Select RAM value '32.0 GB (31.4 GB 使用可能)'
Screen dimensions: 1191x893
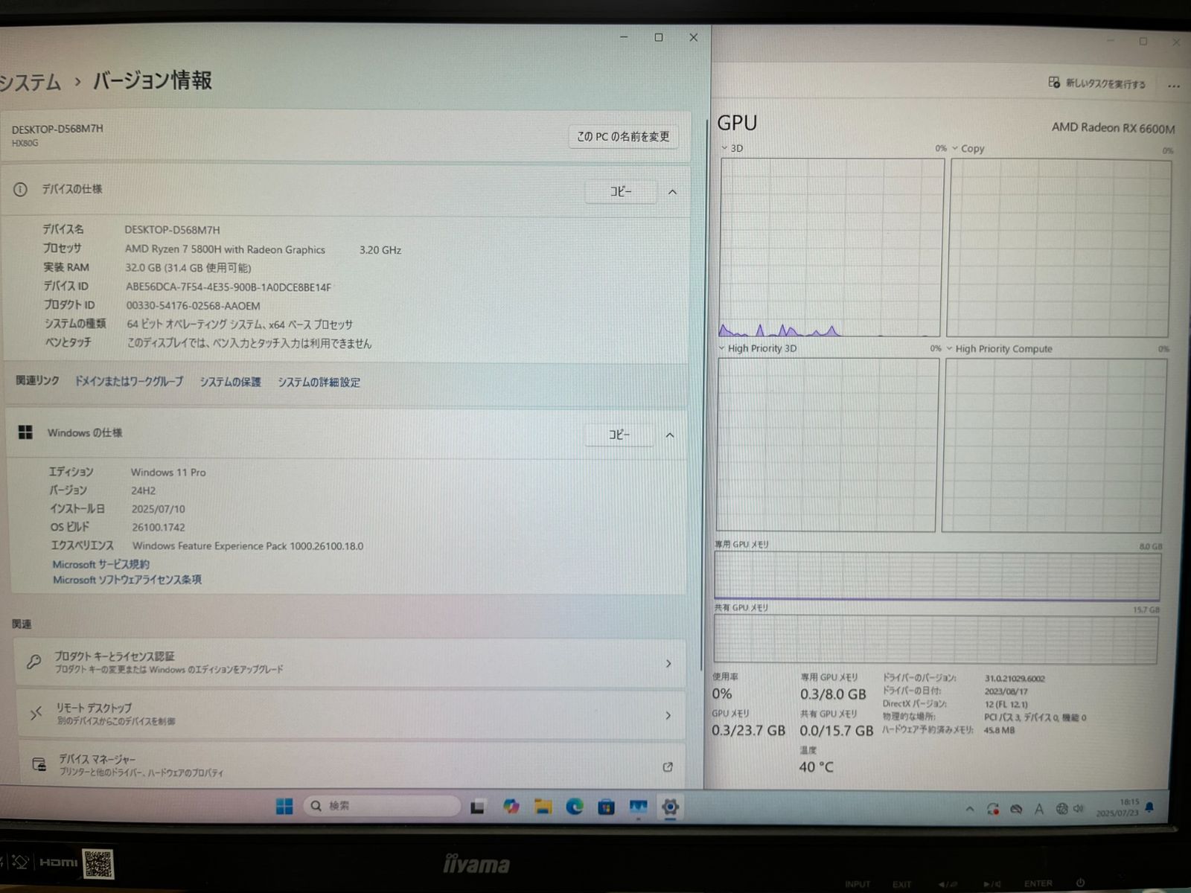pos(188,268)
